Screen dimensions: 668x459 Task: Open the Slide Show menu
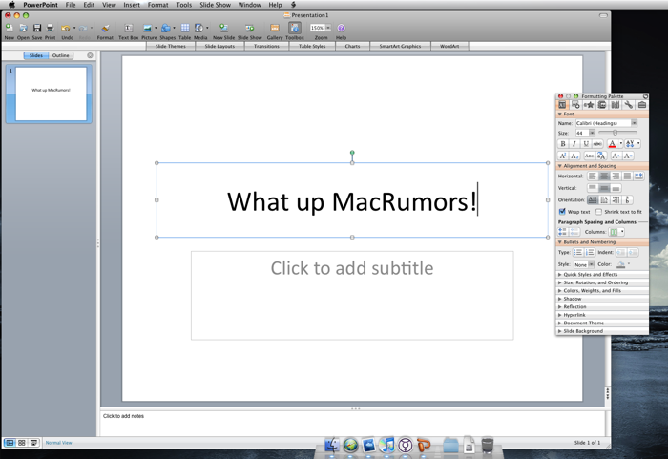(215, 5)
